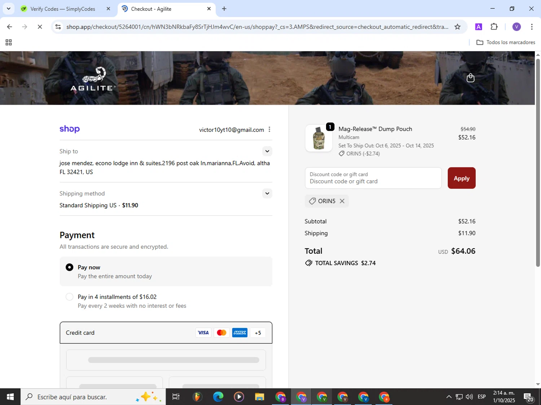Open the apps grid in bookmarks bar
This screenshot has width=541, height=405.
pos(9,42)
